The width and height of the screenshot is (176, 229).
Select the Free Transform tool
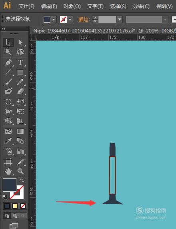coord(20,111)
